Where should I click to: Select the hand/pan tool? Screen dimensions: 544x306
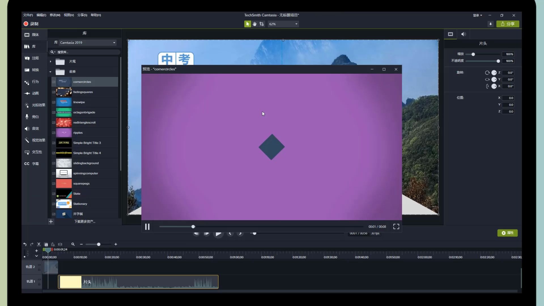(254, 24)
